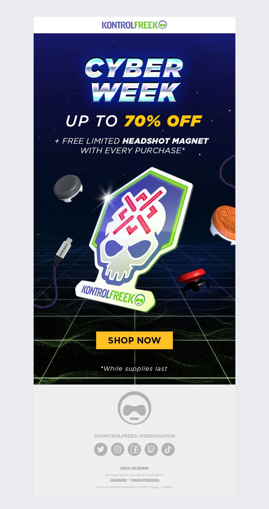Open the Twitter social icon
The height and width of the screenshot is (509, 269).
click(101, 449)
